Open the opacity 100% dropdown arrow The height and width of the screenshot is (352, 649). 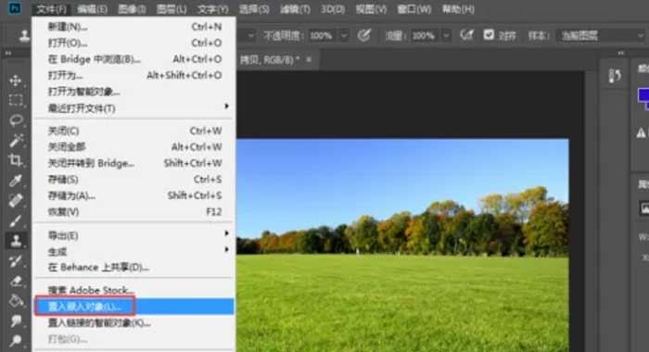(344, 36)
